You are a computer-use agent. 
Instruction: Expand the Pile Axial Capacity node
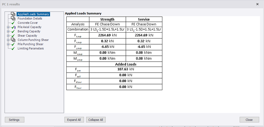pos(8,27)
